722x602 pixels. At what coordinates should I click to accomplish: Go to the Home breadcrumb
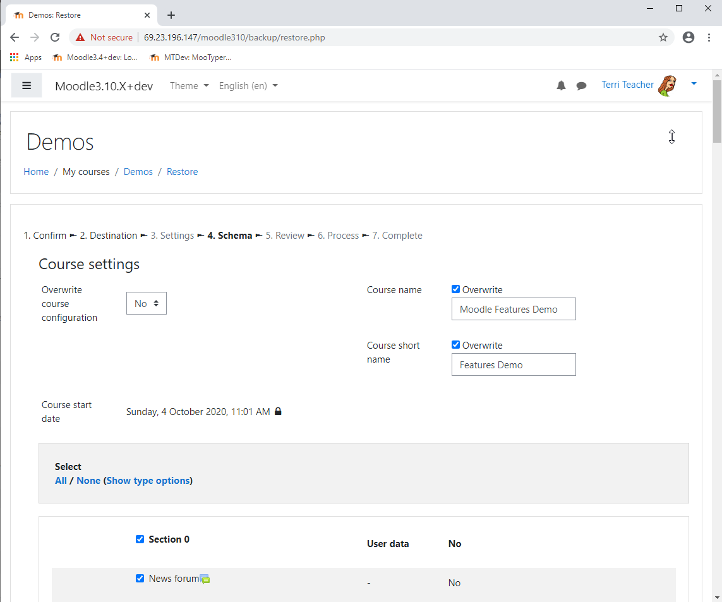pyautogui.click(x=36, y=171)
